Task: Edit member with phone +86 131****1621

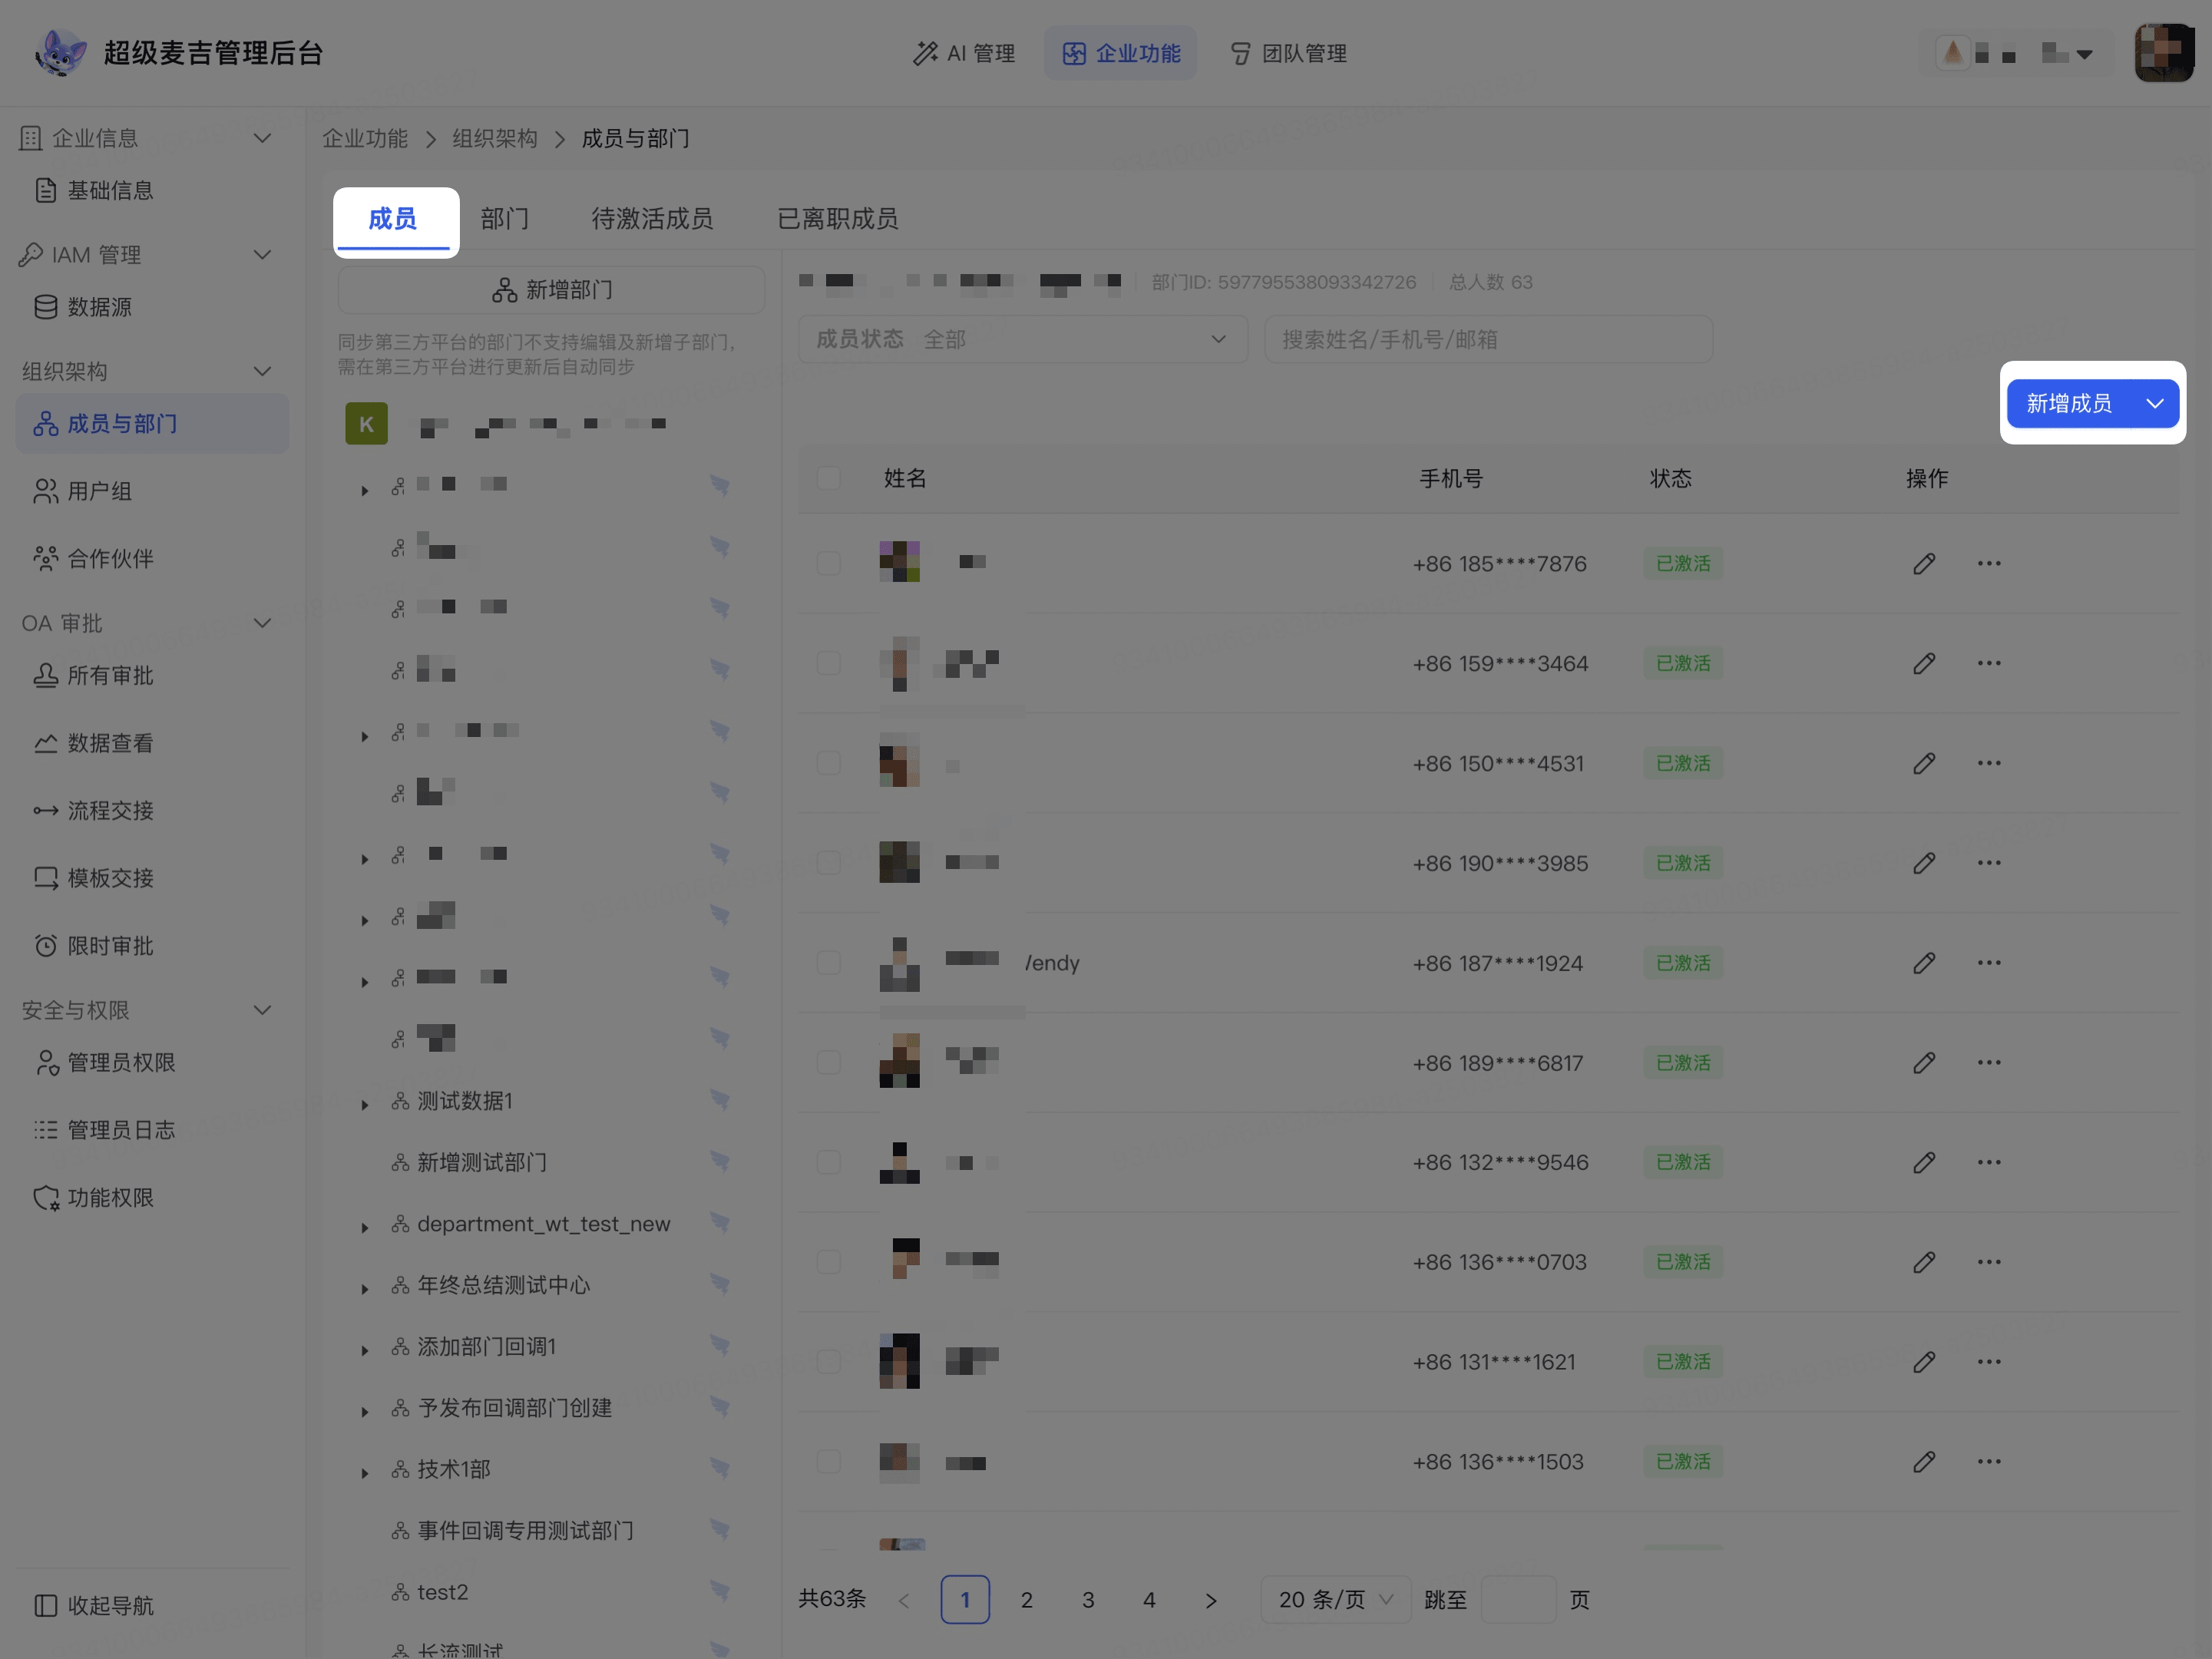Action: click(x=1924, y=1362)
